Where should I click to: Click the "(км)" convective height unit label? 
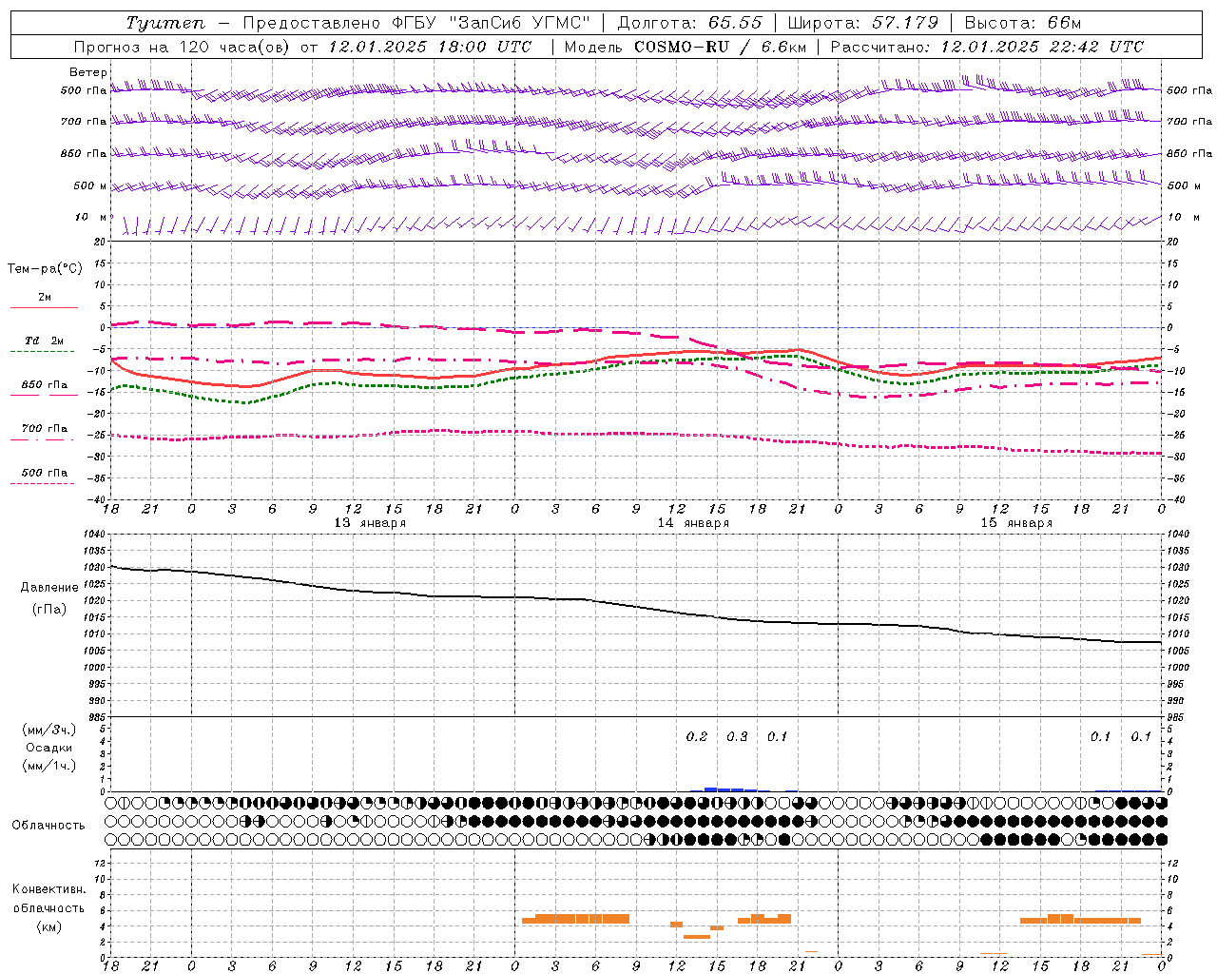[x=49, y=926]
